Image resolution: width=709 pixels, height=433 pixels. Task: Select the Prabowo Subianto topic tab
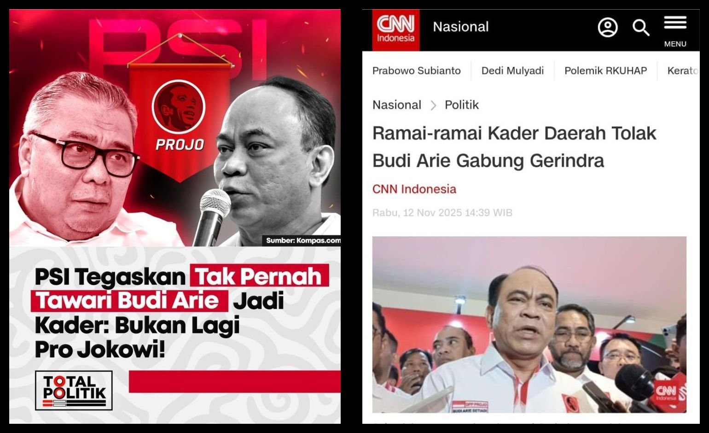point(416,70)
